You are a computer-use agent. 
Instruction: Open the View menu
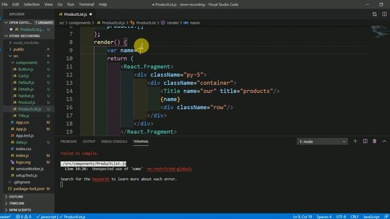coord(49,4)
